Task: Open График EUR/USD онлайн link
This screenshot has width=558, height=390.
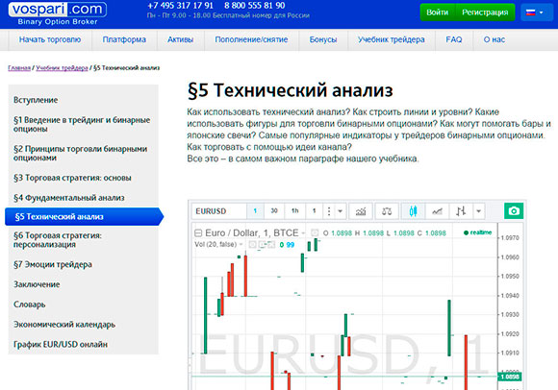Action: click(61, 344)
